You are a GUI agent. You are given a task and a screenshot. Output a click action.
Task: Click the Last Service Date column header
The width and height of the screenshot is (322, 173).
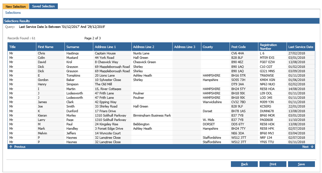tap(300, 47)
